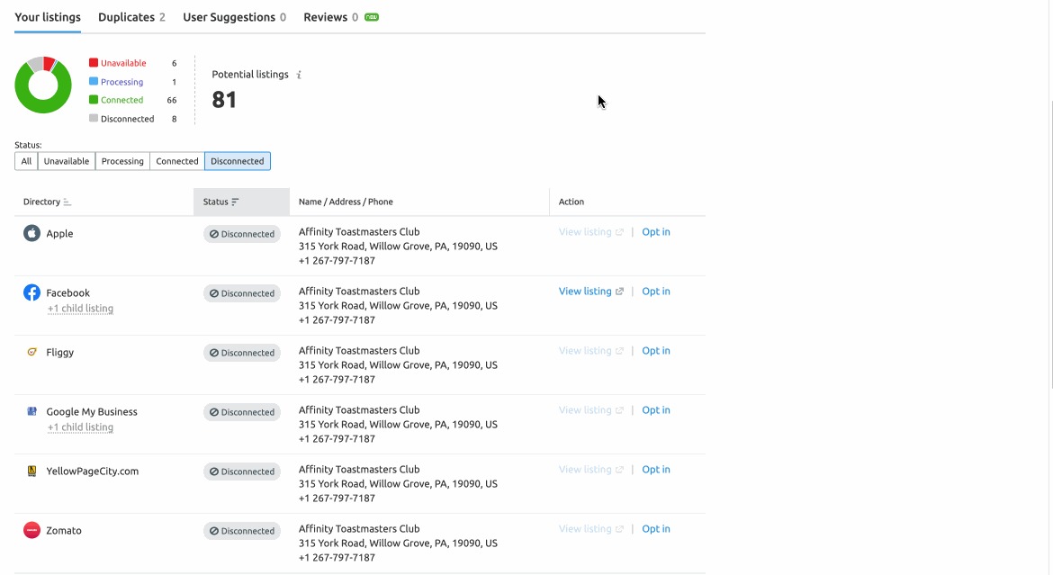Click the blue Processing legend swatch
This screenshot has width=1053, height=575.
[x=94, y=81]
